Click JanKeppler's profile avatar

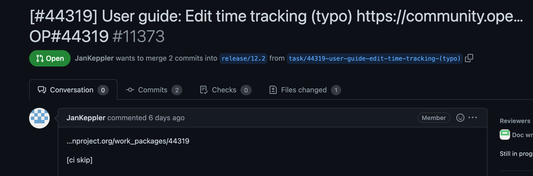[x=39, y=118]
